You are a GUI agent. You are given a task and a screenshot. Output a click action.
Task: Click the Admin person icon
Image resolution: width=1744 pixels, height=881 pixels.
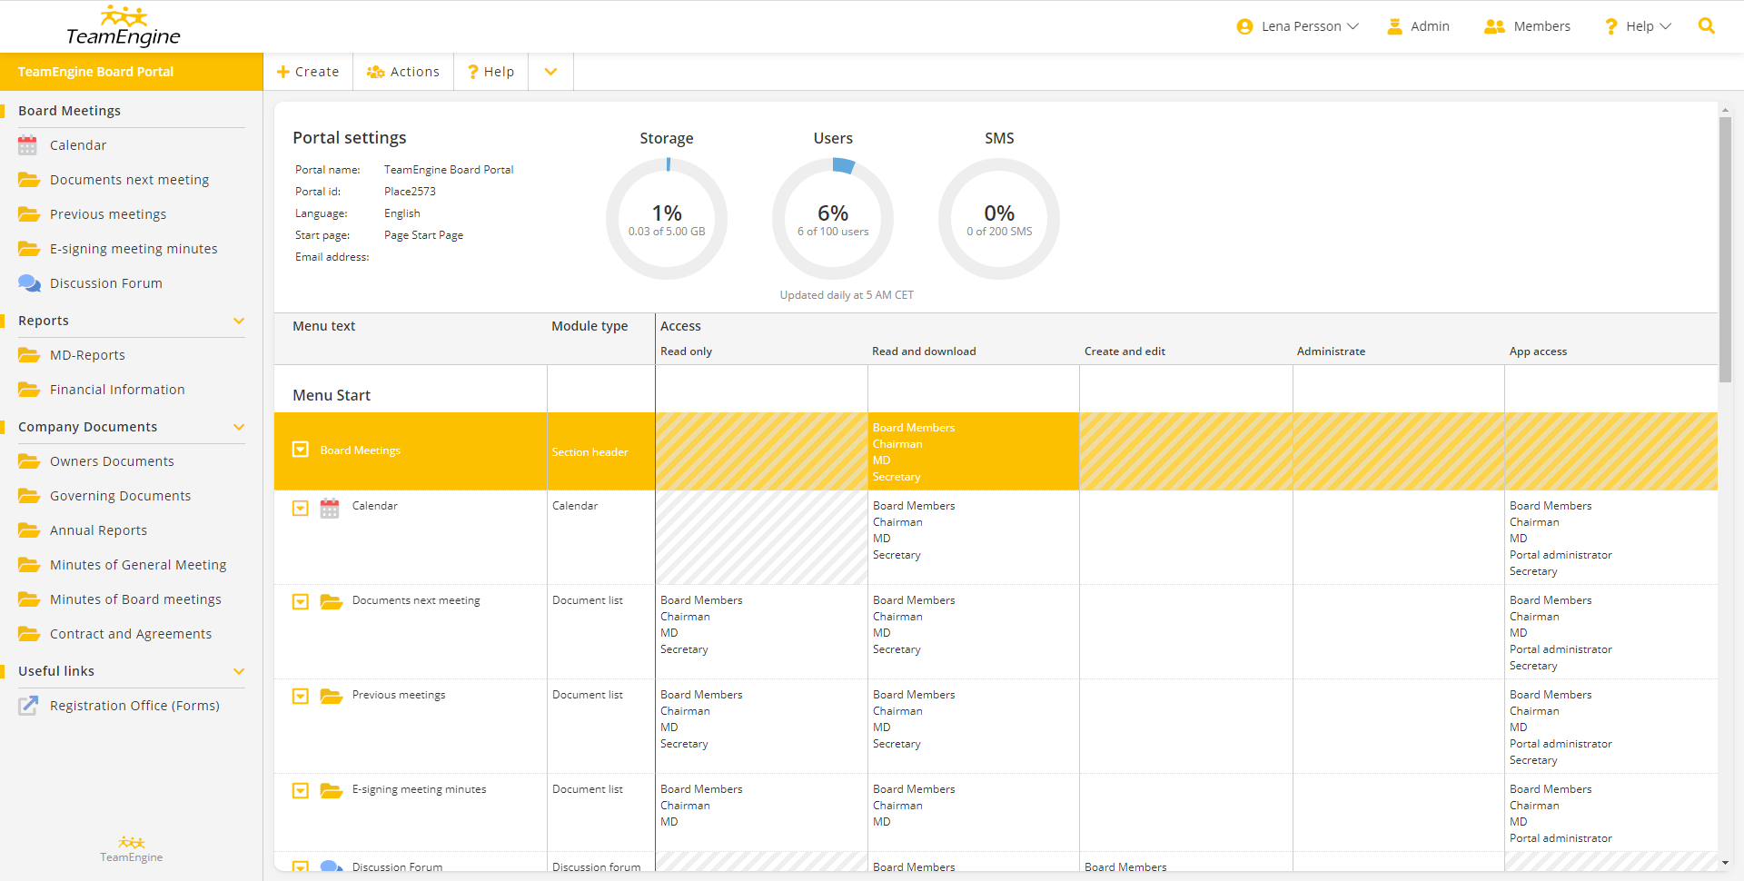tap(1394, 26)
